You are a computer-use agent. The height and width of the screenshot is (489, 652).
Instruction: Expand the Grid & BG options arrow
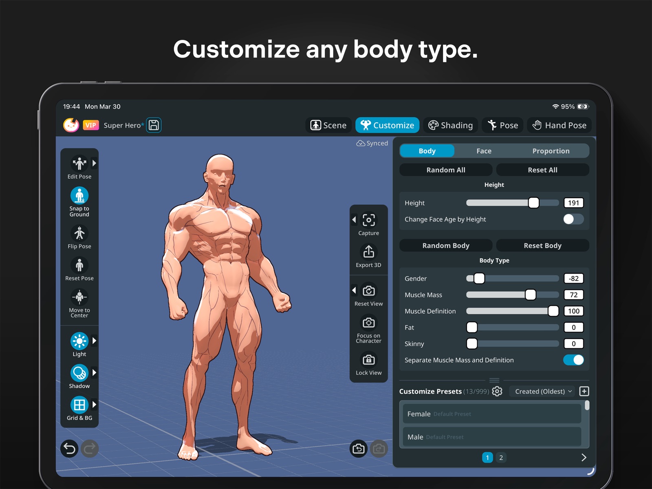(x=94, y=404)
